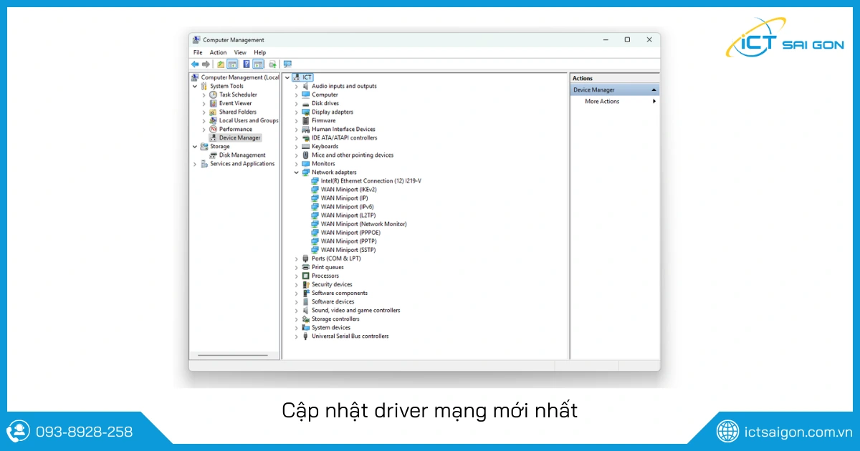Collapse the Storage node
860x451 pixels.
coord(194,146)
